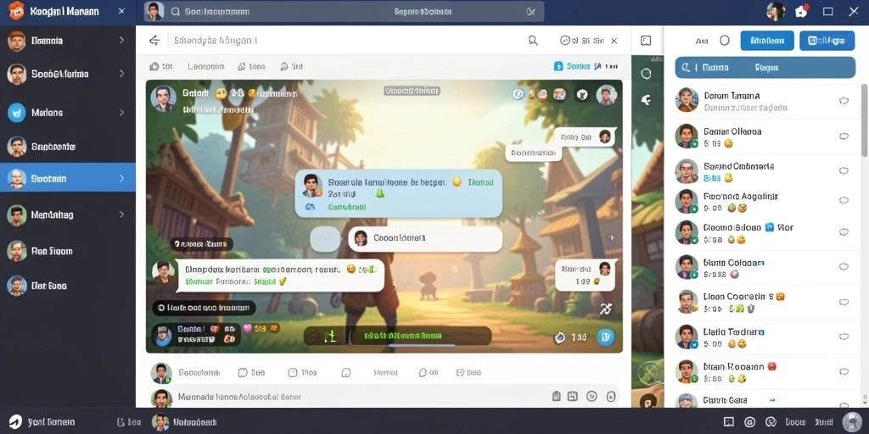Click reply icon on the third contact row
Screen dimensions: 869x434
[x=844, y=170]
